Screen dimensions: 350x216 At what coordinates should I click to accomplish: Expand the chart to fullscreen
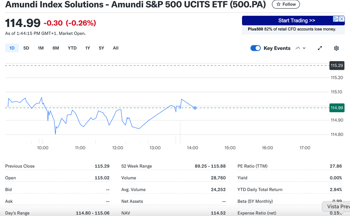click(320, 48)
